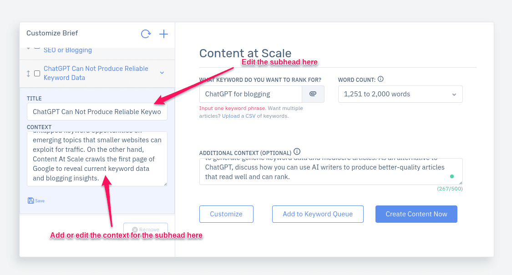Screen dimensions: 512x275
Task: Click the Input one keyword phrase hint
Action: 233,108
